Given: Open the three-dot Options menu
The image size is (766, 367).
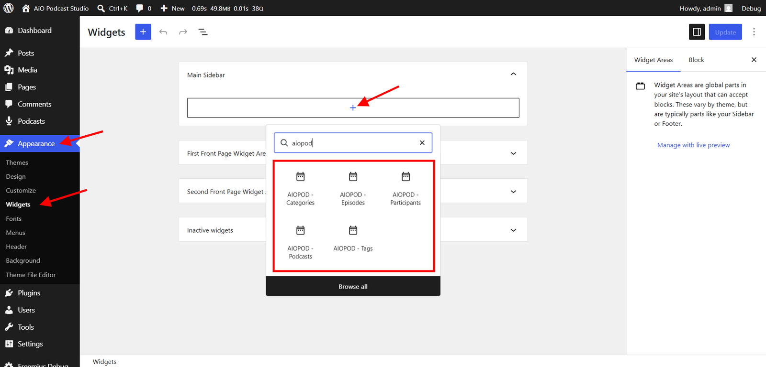Looking at the screenshot, I should click(754, 32).
